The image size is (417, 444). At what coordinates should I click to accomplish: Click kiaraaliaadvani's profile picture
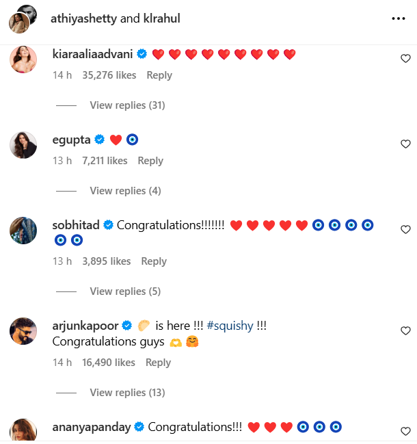(23, 60)
